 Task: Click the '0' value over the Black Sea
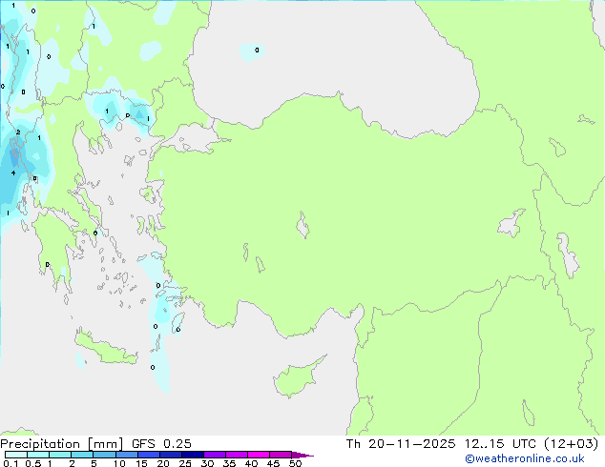(x=257, y=51)
